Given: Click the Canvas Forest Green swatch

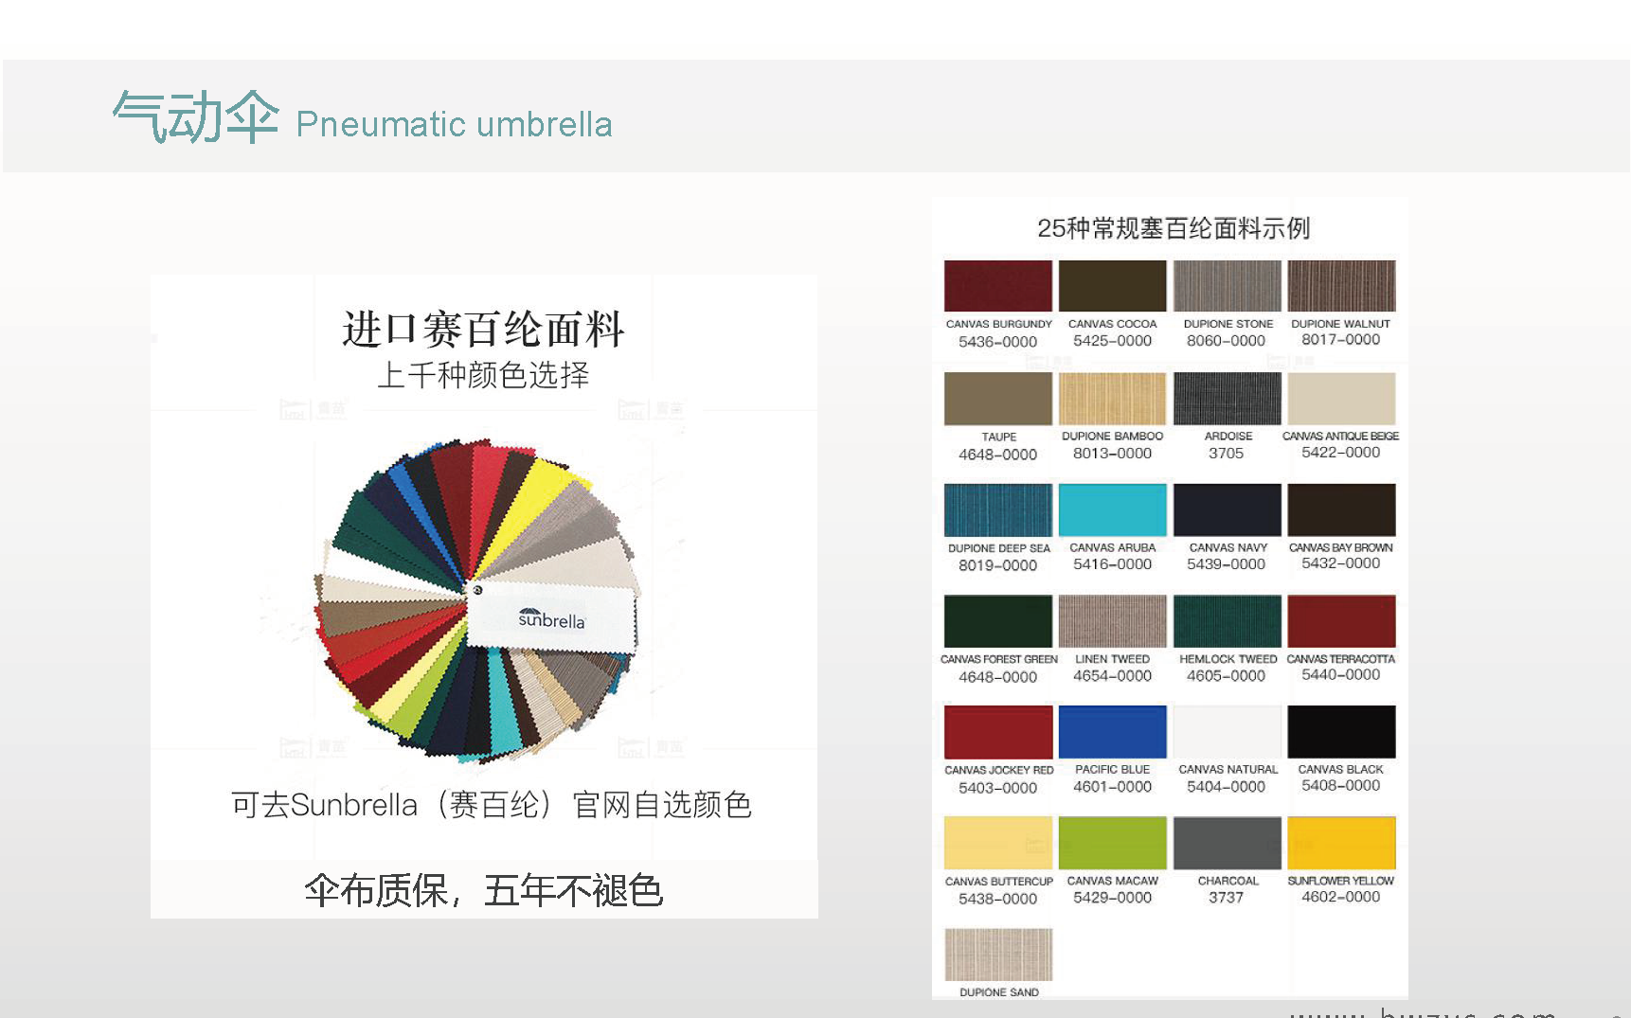Looking at the screenshot, I should (x=997, y=621).
